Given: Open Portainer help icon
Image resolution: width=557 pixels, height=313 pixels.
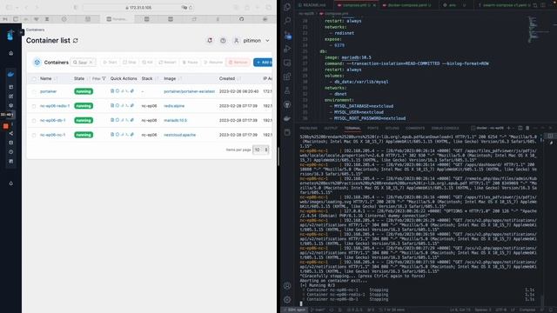Looking at the screenshot, I should click(223, 41).
